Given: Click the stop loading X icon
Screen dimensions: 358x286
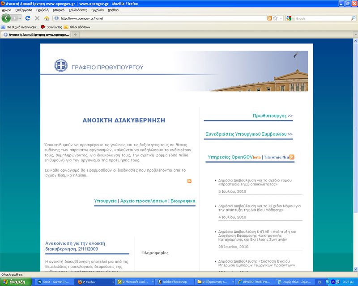Looking at the screenshot, I should [x=37, y=18].
